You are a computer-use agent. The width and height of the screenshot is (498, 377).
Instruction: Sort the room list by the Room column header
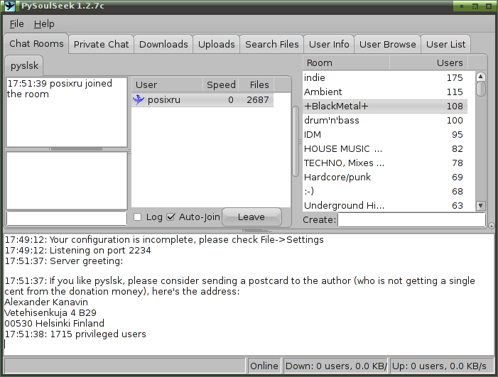(346, 62)
